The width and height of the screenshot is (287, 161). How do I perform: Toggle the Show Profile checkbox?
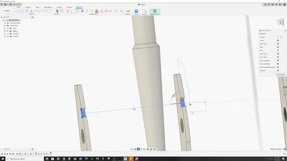point(278,54)
